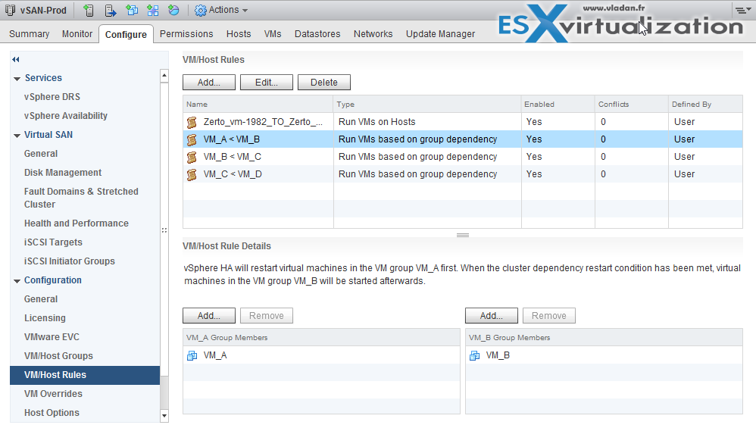Image resolution: width=756 pixels, height=425 pixels.
Task: Switch to the Monitor tab
Action: 77,34
